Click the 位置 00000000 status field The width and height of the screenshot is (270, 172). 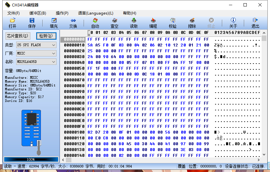click(x=205, y=166)
